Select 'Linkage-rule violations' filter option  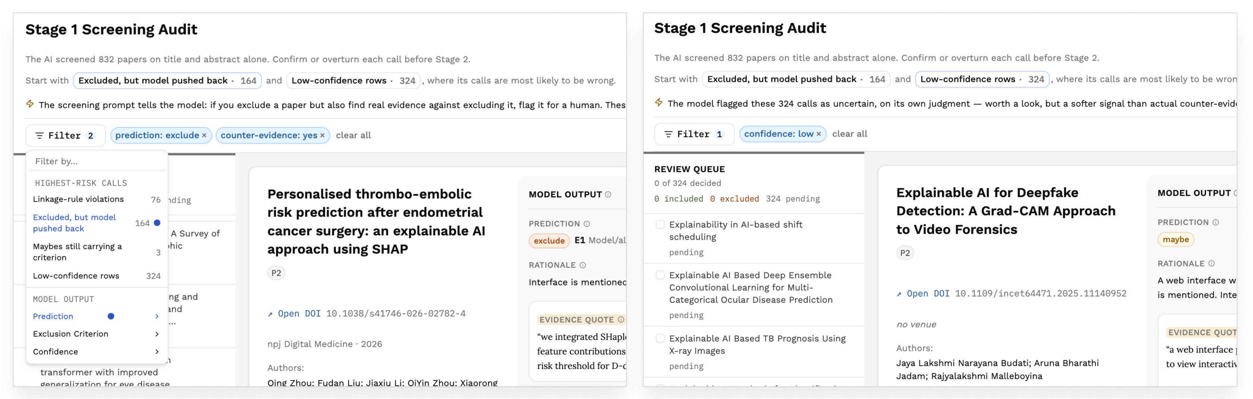pyautogui.click(x=97, y=199)
